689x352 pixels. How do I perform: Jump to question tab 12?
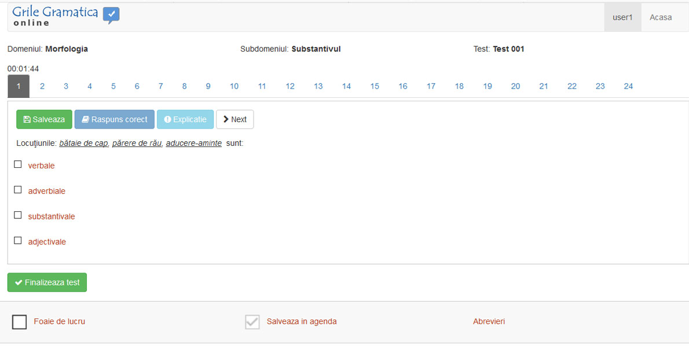point(290,86)
